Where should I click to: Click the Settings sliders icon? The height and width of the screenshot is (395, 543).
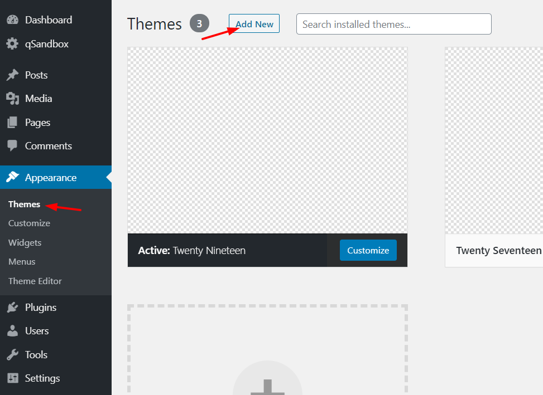coord(12,378)
